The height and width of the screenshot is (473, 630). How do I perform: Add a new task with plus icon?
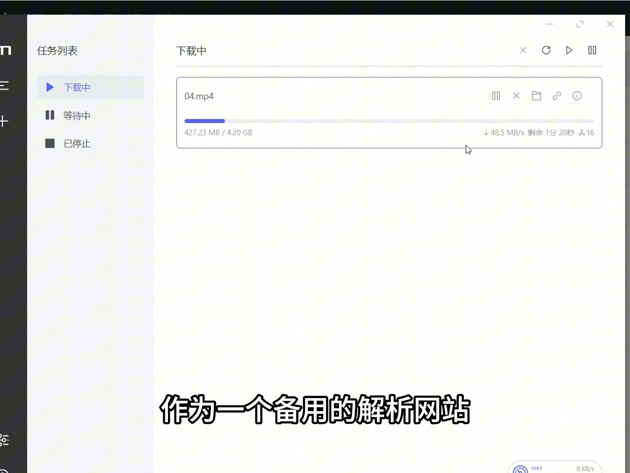click(4, 121)
